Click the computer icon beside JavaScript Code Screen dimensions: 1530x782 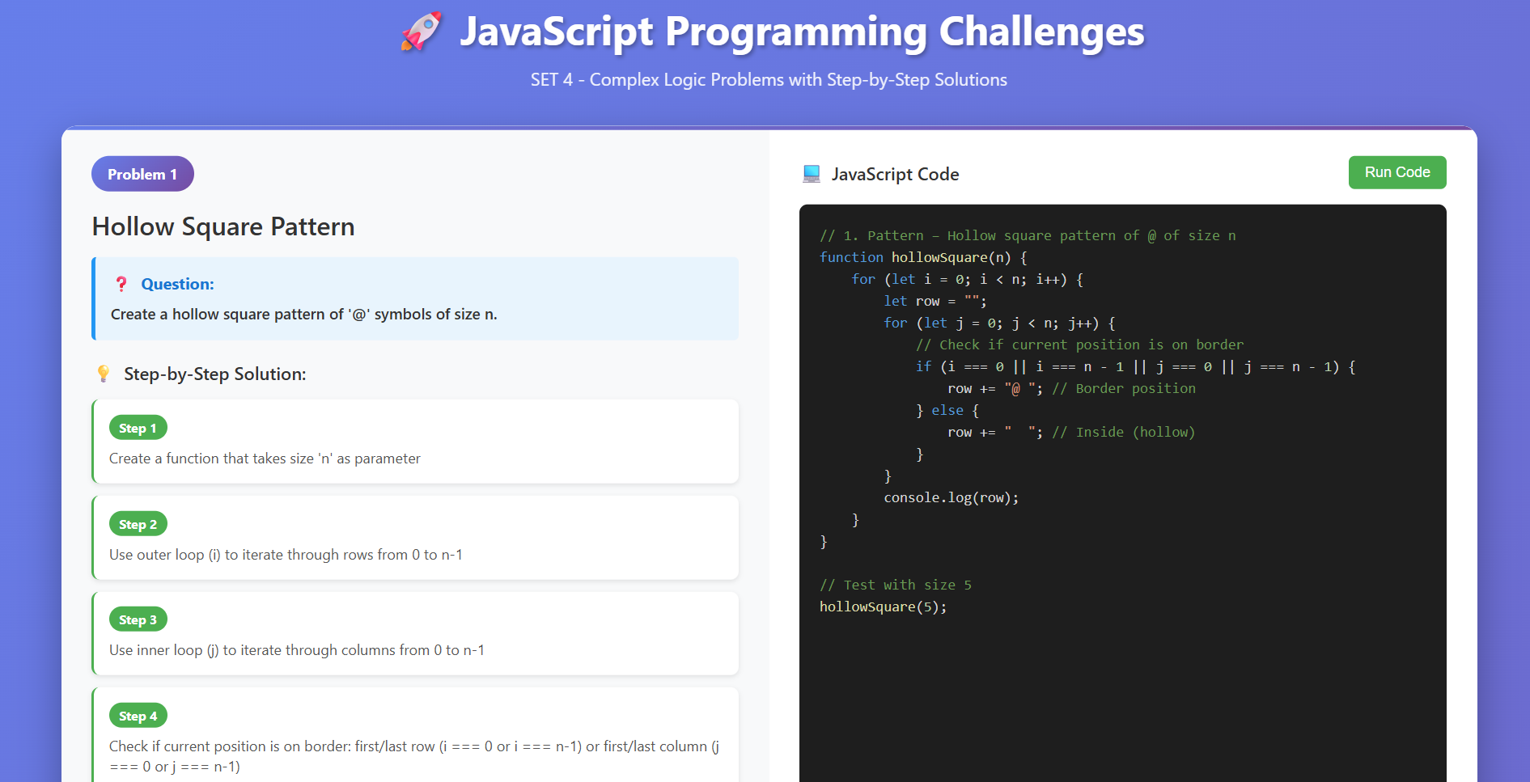[811, 174]
